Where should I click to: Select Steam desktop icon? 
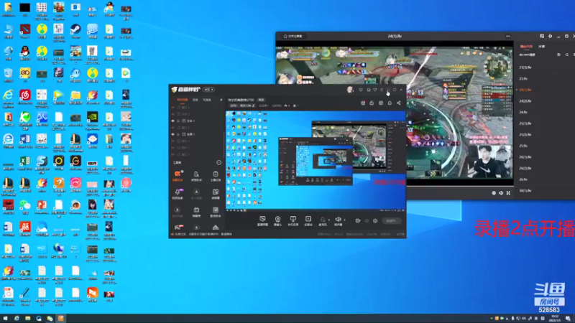(75, 31)
